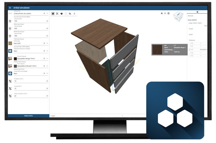Clear the Schrank Typ selection
Image resolution: width=216 pixels, height=143 pixels.
[44, 13]
